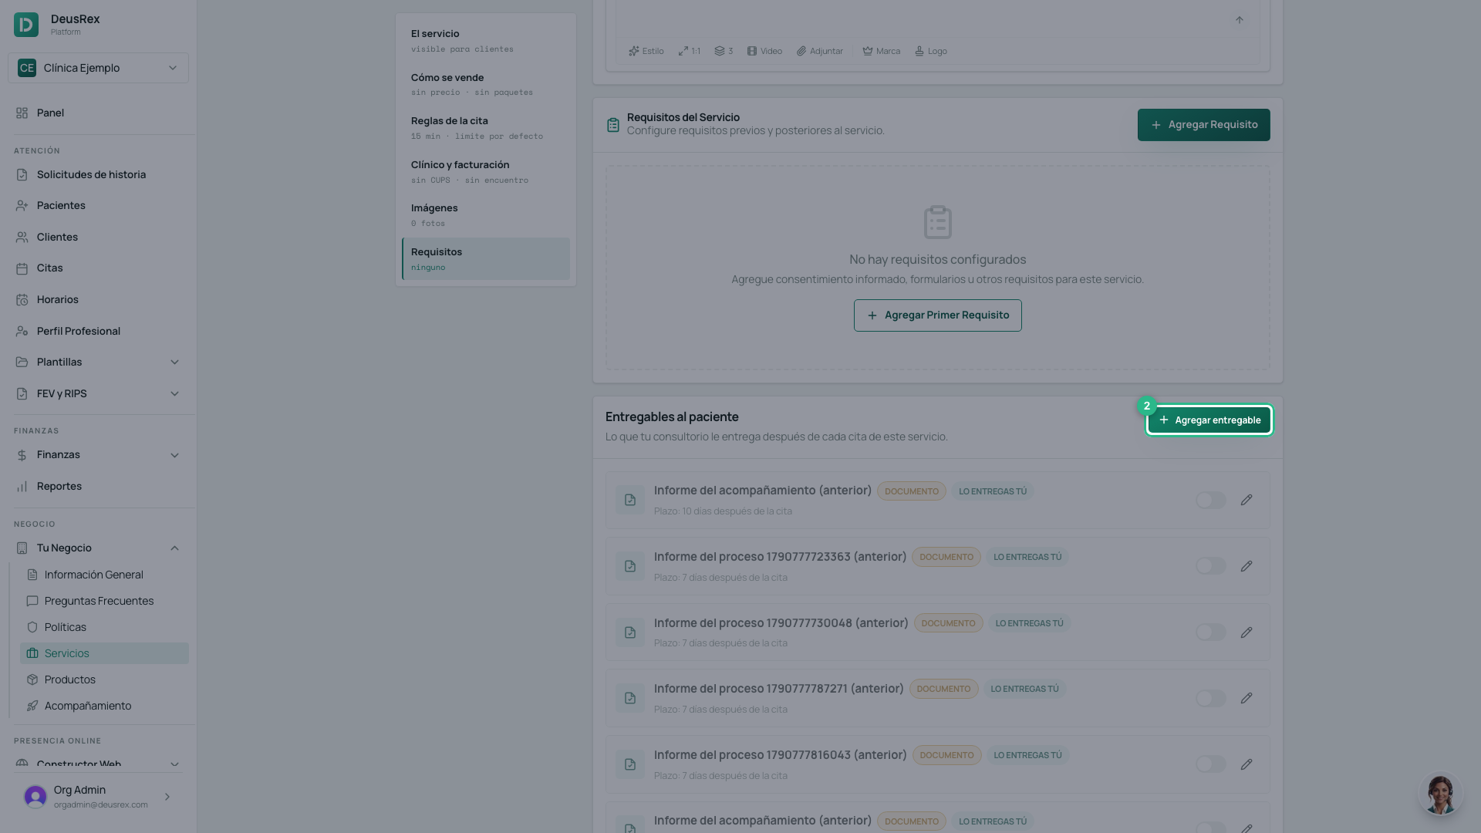Click the DeusRex logo icon

click(x=26, y=25)
